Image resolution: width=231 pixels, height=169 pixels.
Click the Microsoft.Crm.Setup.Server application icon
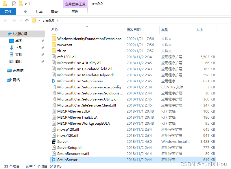54,81
